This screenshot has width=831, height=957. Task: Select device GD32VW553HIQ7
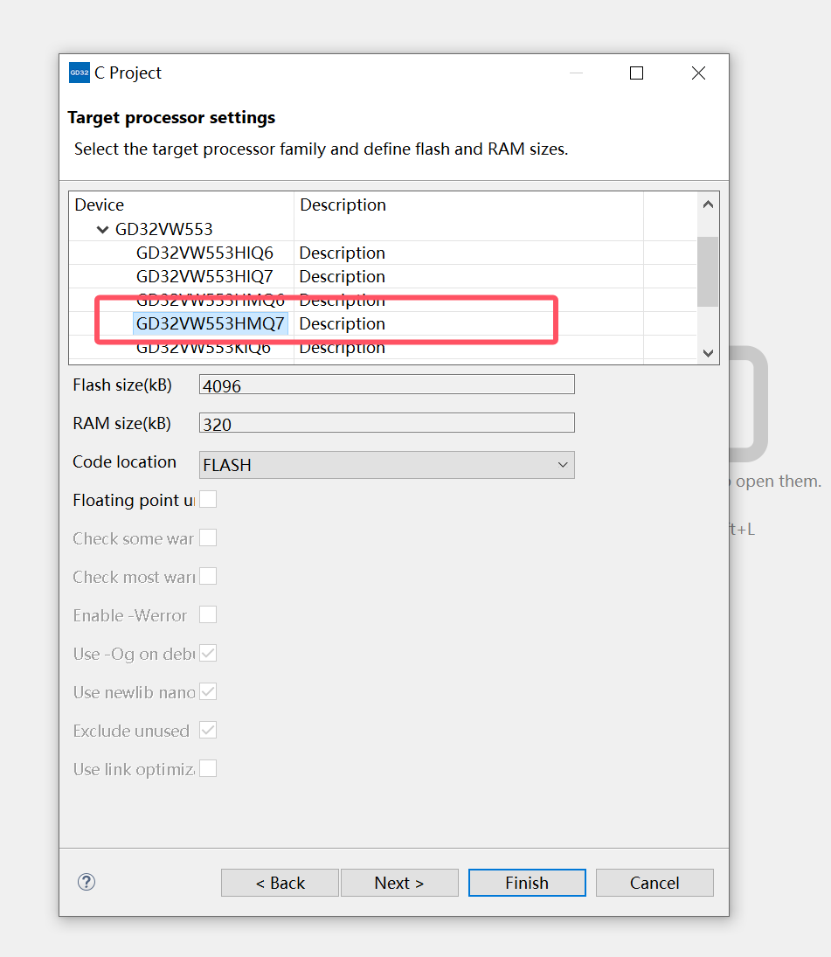click(204, 277)
